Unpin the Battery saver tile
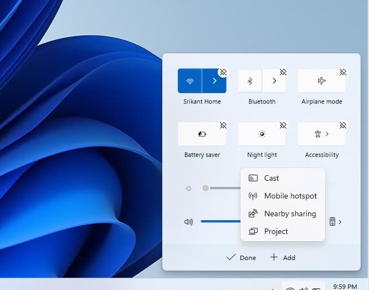The image size is (369, 290). coord(223,125)
